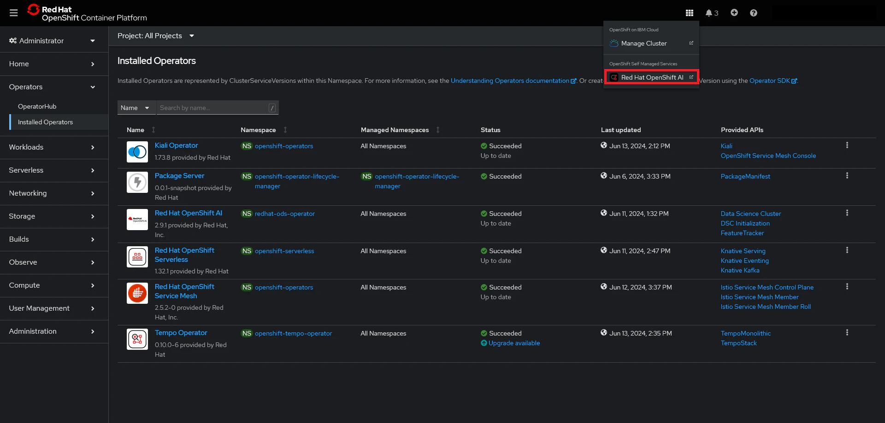Choose Red Hat OpenShift AI from launcher menu
885x423 pixels.
(651, 77)
